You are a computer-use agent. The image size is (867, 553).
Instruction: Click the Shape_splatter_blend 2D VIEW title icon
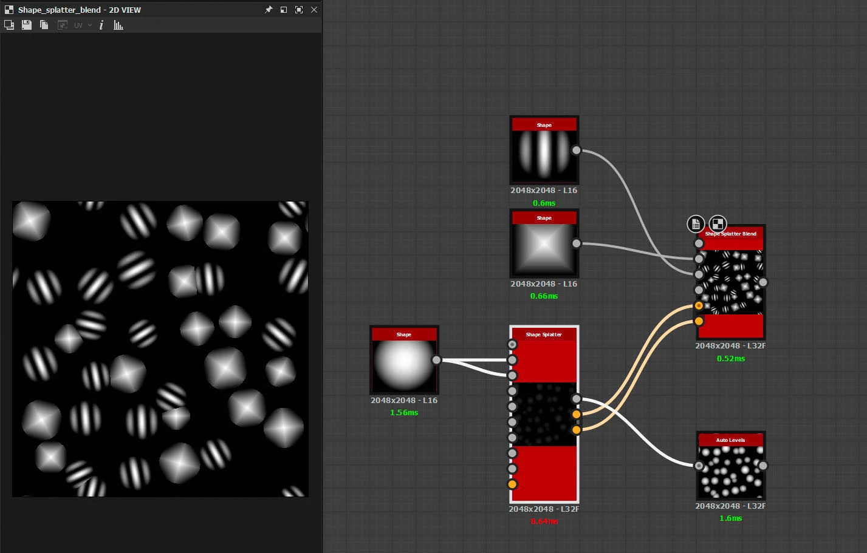[9, 10]
